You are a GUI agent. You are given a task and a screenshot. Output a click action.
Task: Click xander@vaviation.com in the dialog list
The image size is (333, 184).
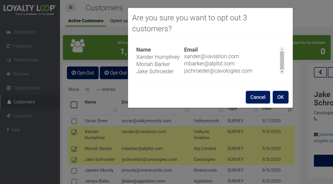(211, 56)
